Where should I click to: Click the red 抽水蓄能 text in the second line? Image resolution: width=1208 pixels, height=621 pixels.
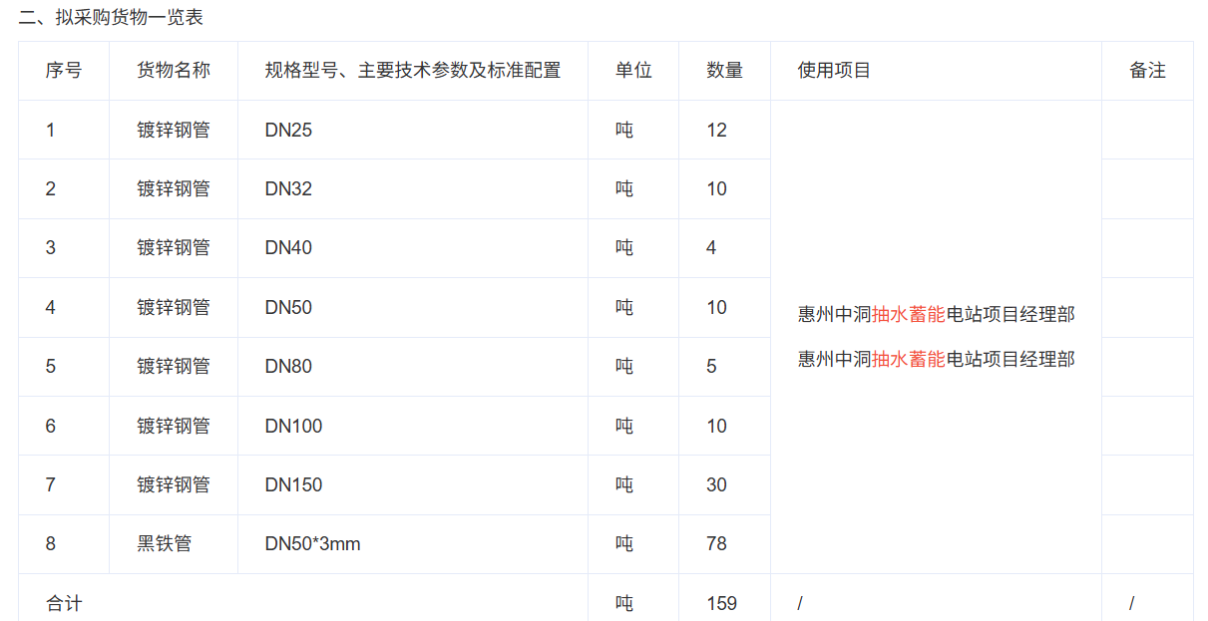[x=908, y=359]
